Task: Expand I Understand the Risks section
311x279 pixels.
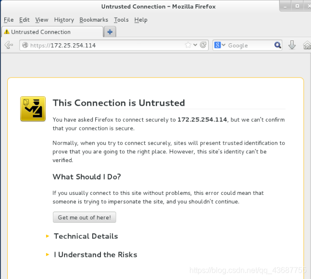Action: click(x=95, y=254)
